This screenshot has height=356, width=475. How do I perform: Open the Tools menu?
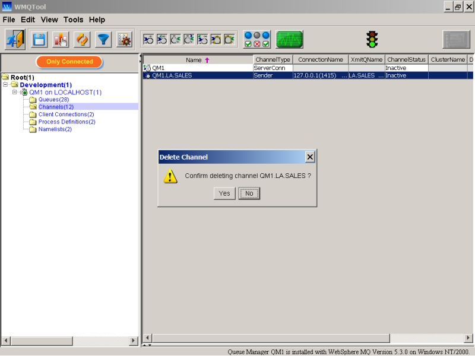[73, 20]
